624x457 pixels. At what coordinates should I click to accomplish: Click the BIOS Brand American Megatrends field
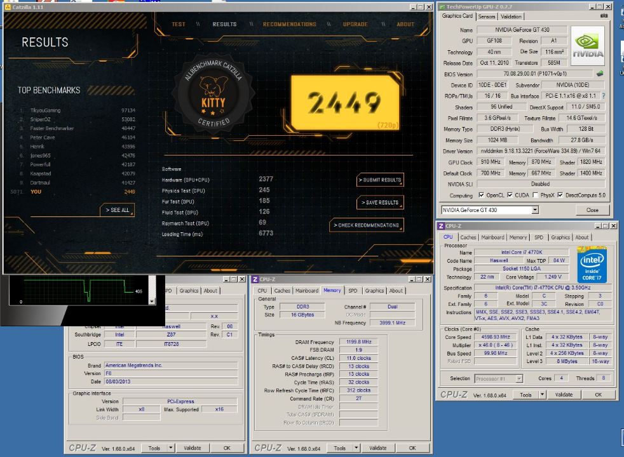171,365
